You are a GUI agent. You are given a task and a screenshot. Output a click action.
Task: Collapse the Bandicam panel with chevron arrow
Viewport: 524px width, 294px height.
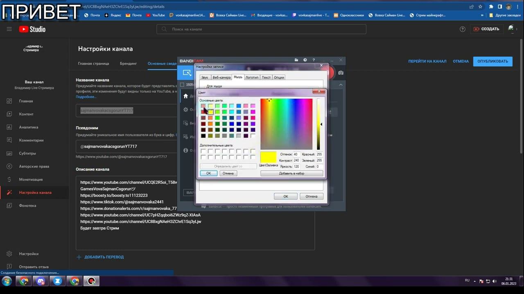pos(341,85)
